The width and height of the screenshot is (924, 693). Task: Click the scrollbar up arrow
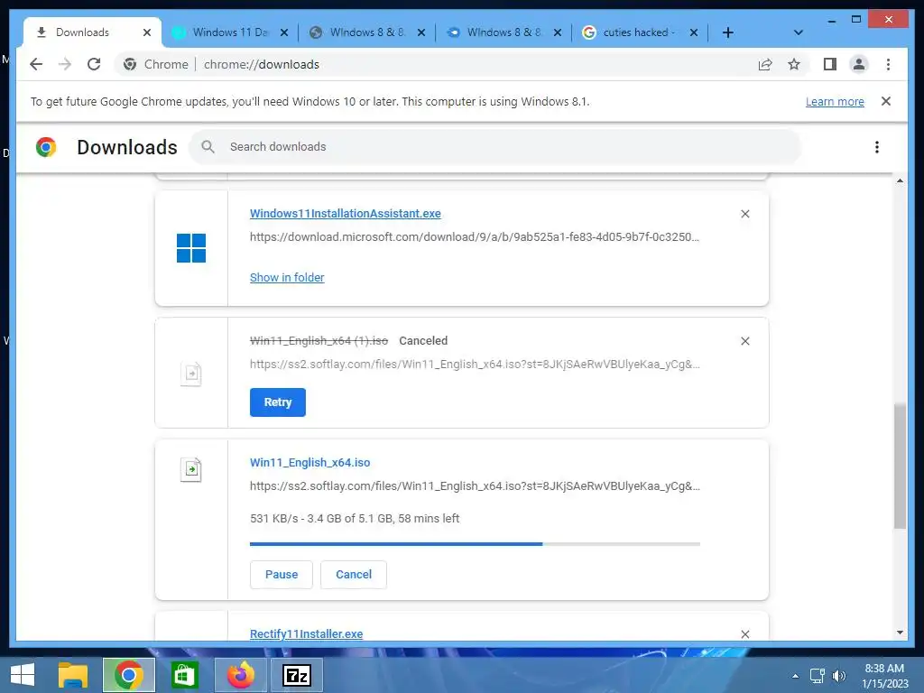(x=900, y=180)
